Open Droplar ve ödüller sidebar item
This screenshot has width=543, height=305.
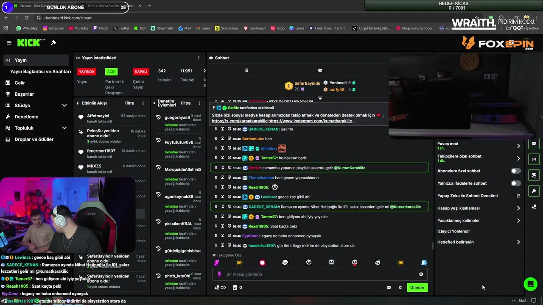(x=36, y=139)
